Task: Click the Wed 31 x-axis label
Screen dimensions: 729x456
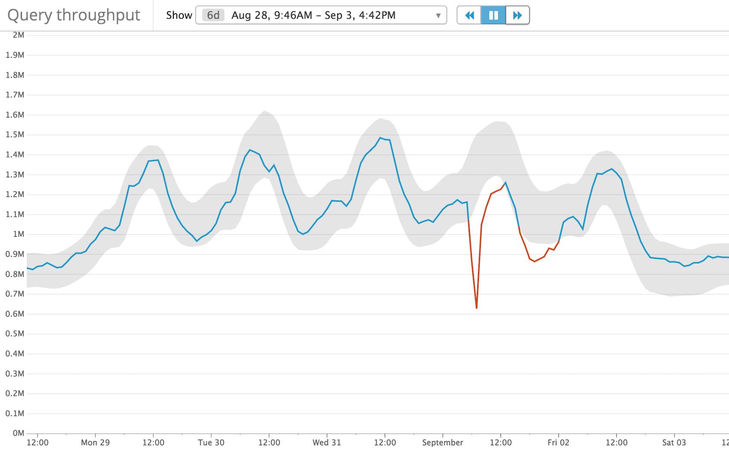Action: point(327,443)
